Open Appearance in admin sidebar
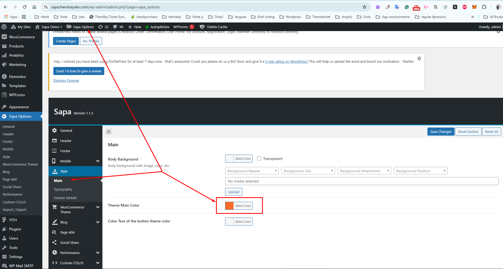 point(21,107)
